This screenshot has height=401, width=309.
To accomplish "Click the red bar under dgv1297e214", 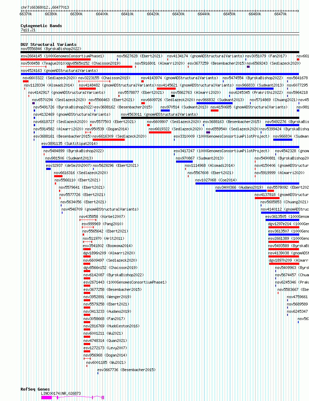I will tap(284, 227).
